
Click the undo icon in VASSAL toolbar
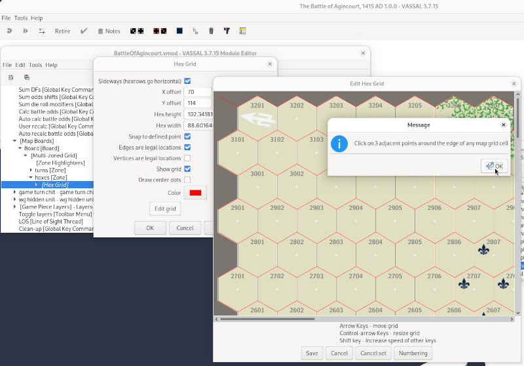(9, 31)
